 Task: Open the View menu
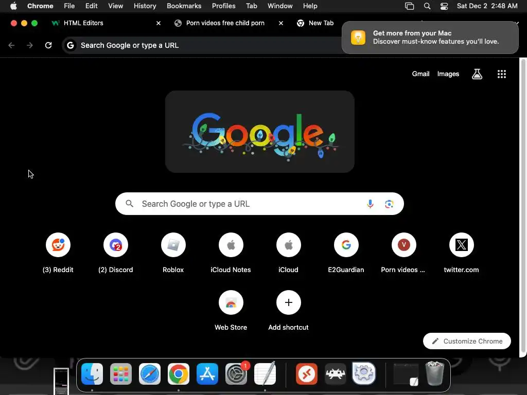pos(115,6)
